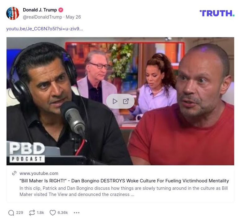This screenshot has height=222, width=241.
Task: Click the 6.36k likes count
Action: [x=63, y=213]
